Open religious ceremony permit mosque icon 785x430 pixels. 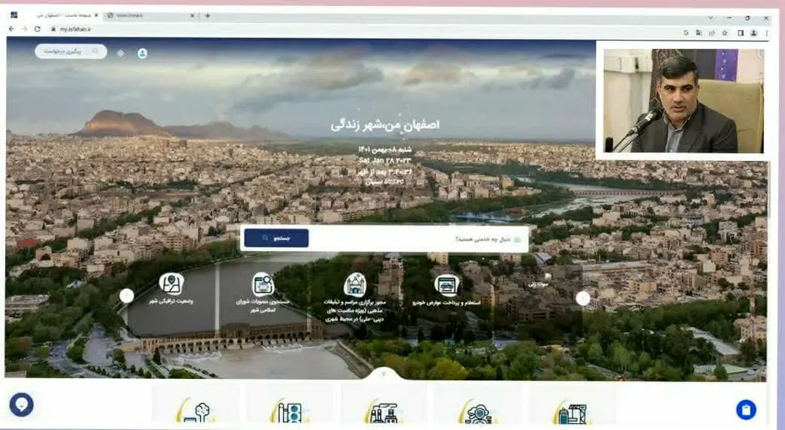click(355, 284)
